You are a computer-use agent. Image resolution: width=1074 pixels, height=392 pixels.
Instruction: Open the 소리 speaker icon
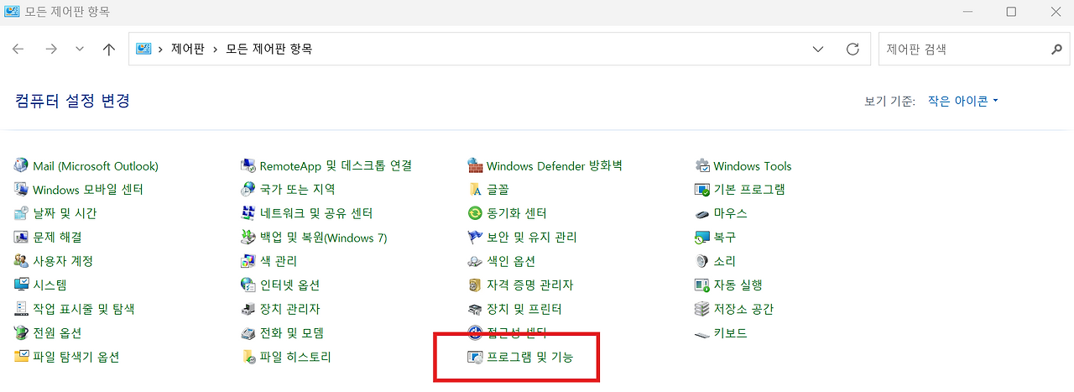(702, 261)
